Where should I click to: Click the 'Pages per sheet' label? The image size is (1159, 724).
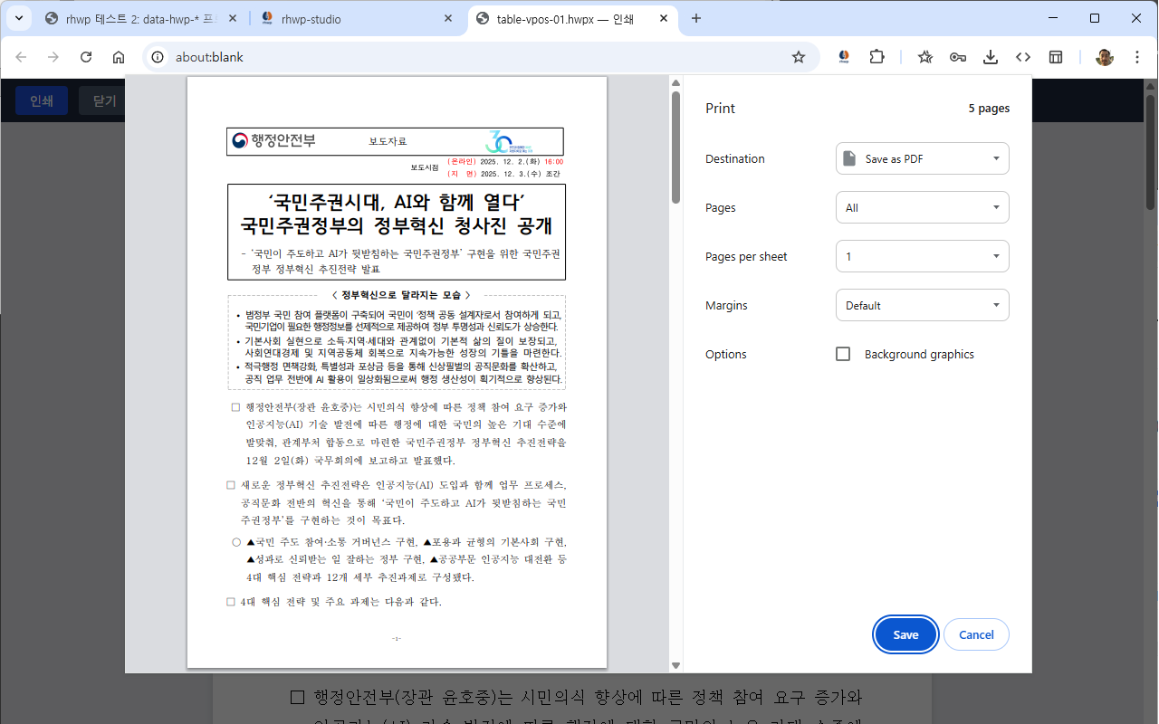[x=746, y=256]
